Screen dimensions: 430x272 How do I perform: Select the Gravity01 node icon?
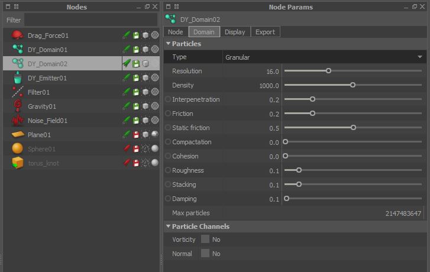pyautogui.click(x=17, y=106)
